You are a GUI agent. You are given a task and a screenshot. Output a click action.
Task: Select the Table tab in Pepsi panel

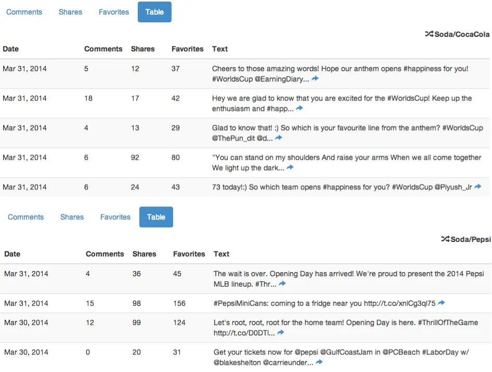click(x=156, y=217)
